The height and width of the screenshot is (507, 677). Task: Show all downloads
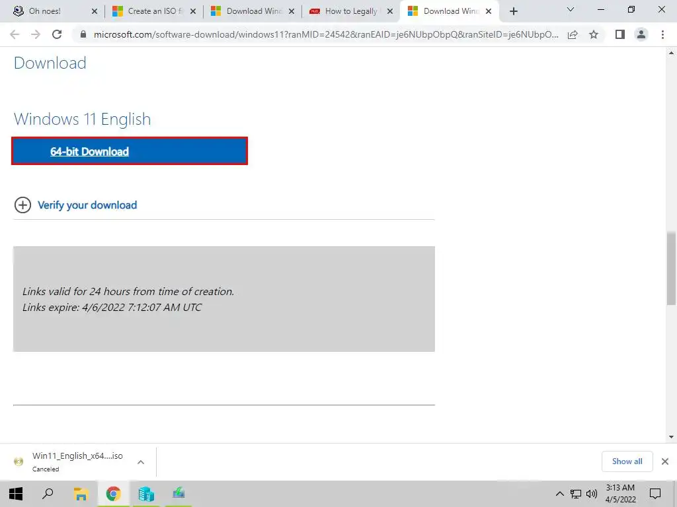tap(627, 461)
